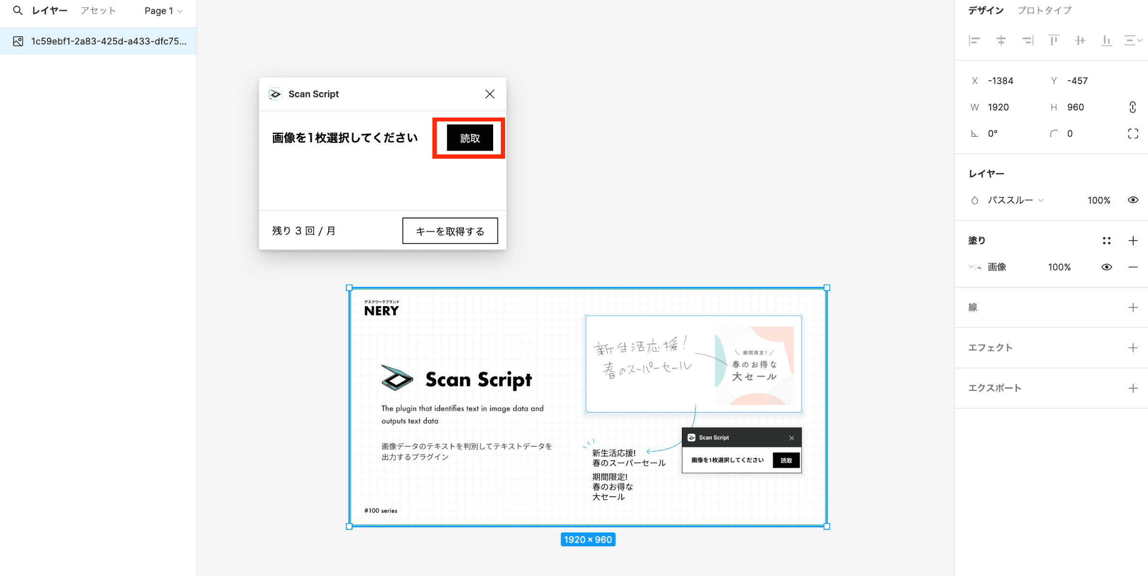Click the キーを取得する button
The image size is (1148, 576).
click(x=450, y=230)
